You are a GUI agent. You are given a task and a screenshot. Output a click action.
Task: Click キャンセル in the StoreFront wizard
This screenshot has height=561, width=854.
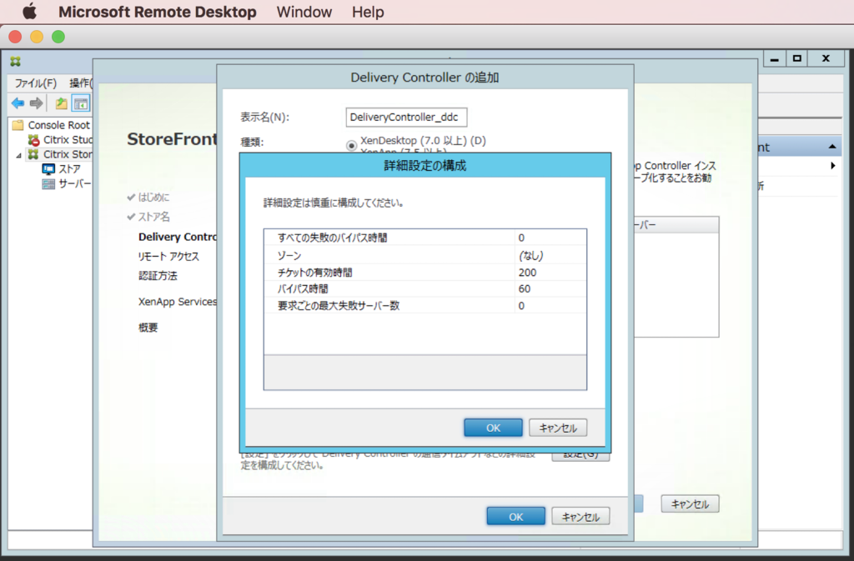pyautogui.click(x=690, y=503)
